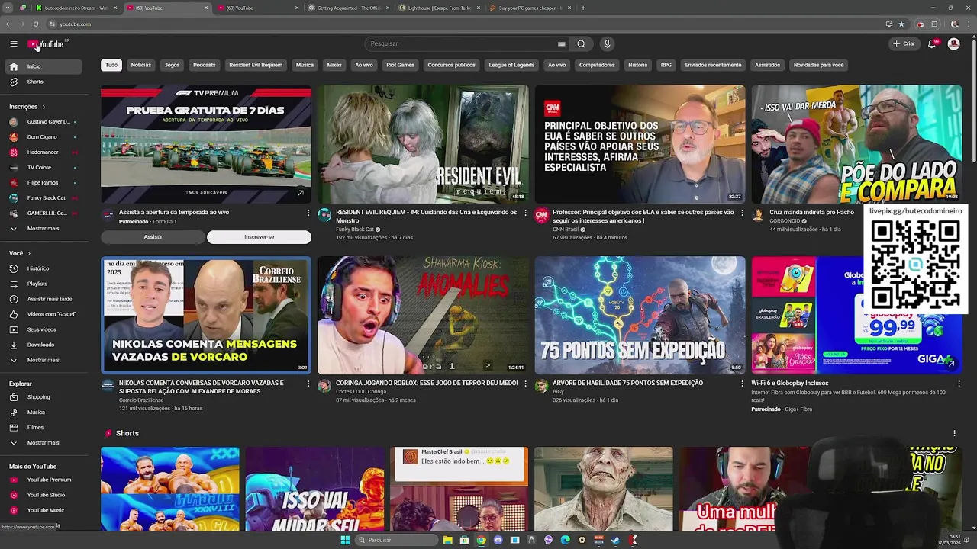Switch to Lighthouse Escape From Tarkov tab

(439, 8)
